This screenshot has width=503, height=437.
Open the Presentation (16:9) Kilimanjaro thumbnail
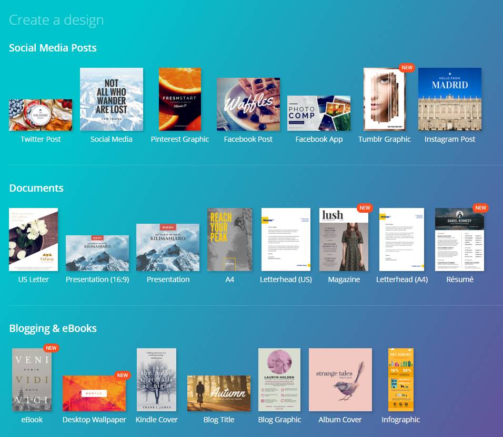click(97, 253)
